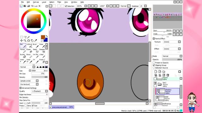Open the Stabilizer value dropdown
The height and width of the screenshot is (113, 202).
point(146,6)
